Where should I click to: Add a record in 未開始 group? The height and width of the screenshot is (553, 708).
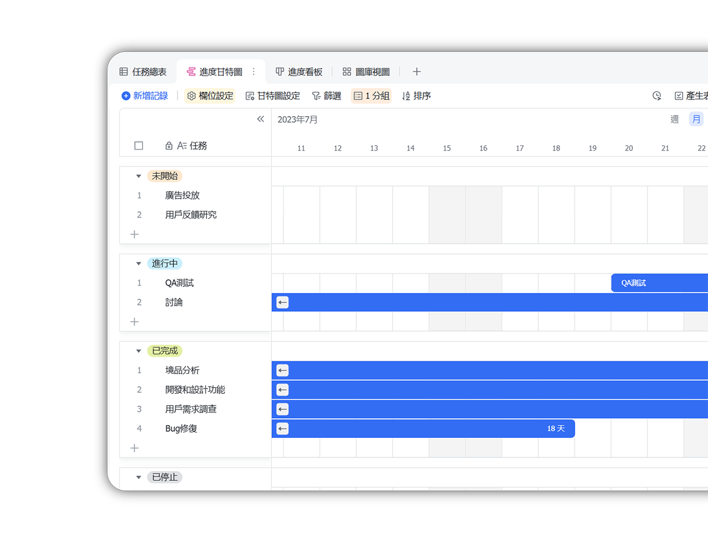[135, 234]
